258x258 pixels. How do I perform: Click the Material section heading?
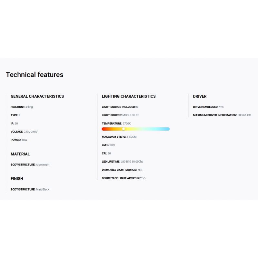pyautogui.click(x=20, y=154)
